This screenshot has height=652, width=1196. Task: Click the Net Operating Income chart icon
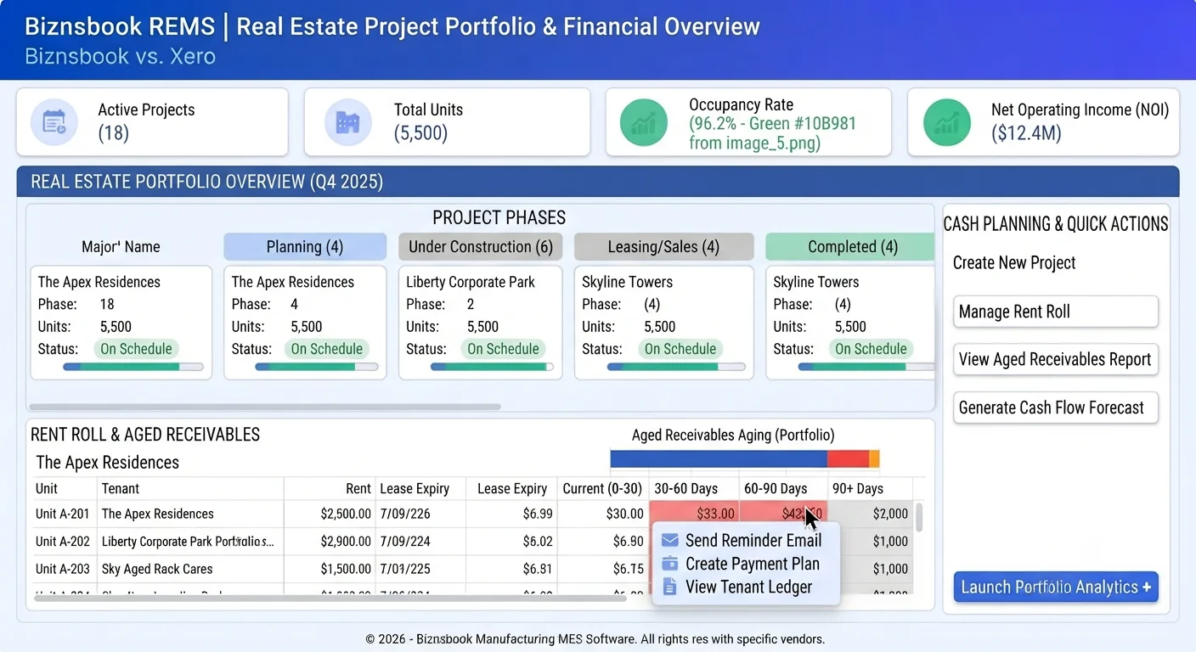(946, 122)
